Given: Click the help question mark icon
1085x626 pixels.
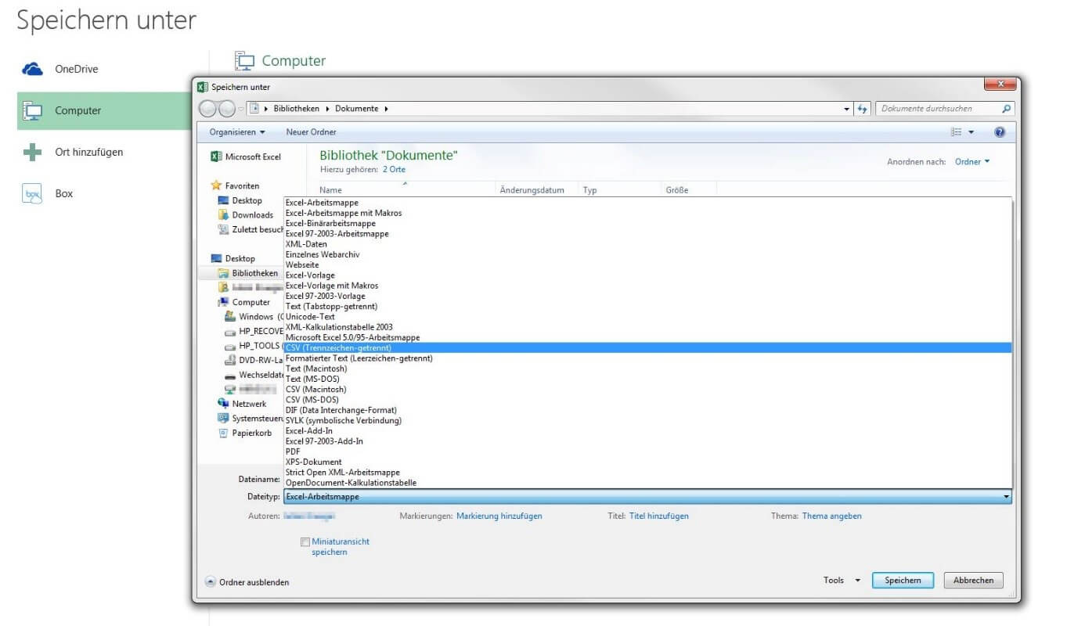Looking at the screenshot, I should [1000, 132].
